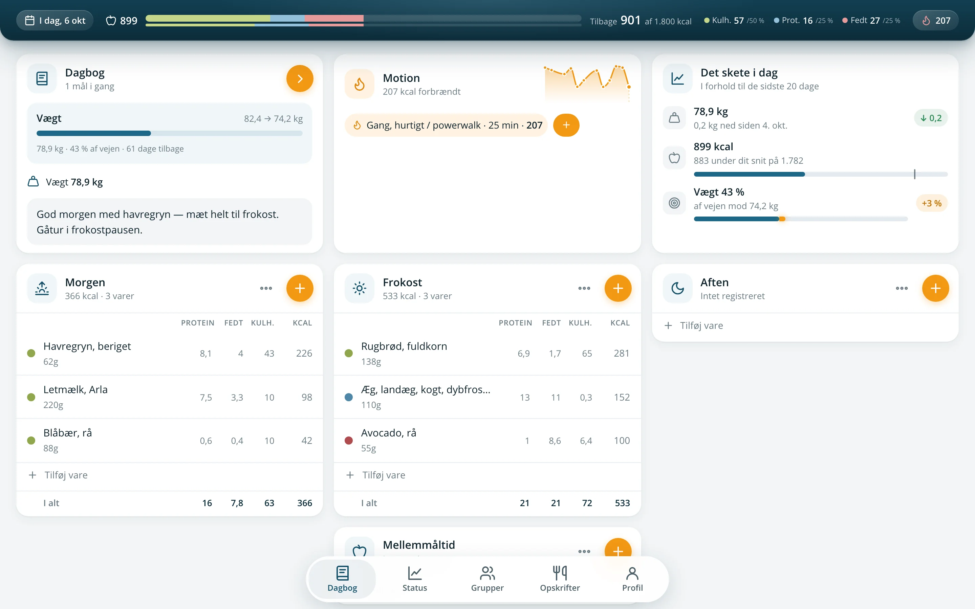Click the apple icon beside 899 kcal trend

pos(674,157)
